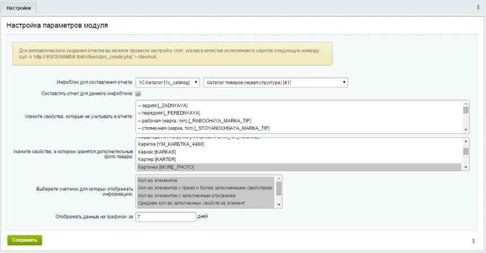The width and height of the screenshot is (486, 253).
Task: Toggle the 'Составлять отчет для данного инфоблока' checkbox
Action: (x=138, y=93)
